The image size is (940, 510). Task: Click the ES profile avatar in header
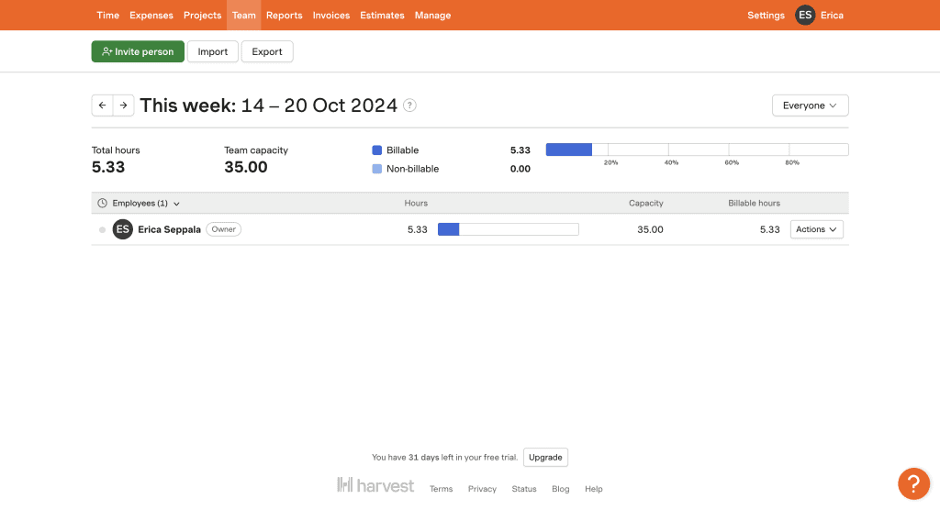[x=805, y=15]
